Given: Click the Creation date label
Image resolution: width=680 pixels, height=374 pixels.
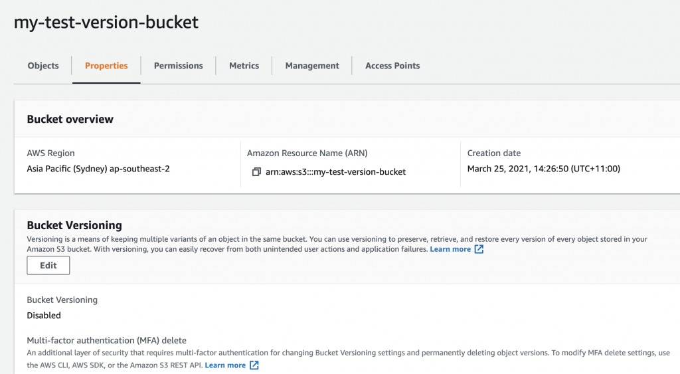Looking at the screenshot, I should click(x=494, y=153).
